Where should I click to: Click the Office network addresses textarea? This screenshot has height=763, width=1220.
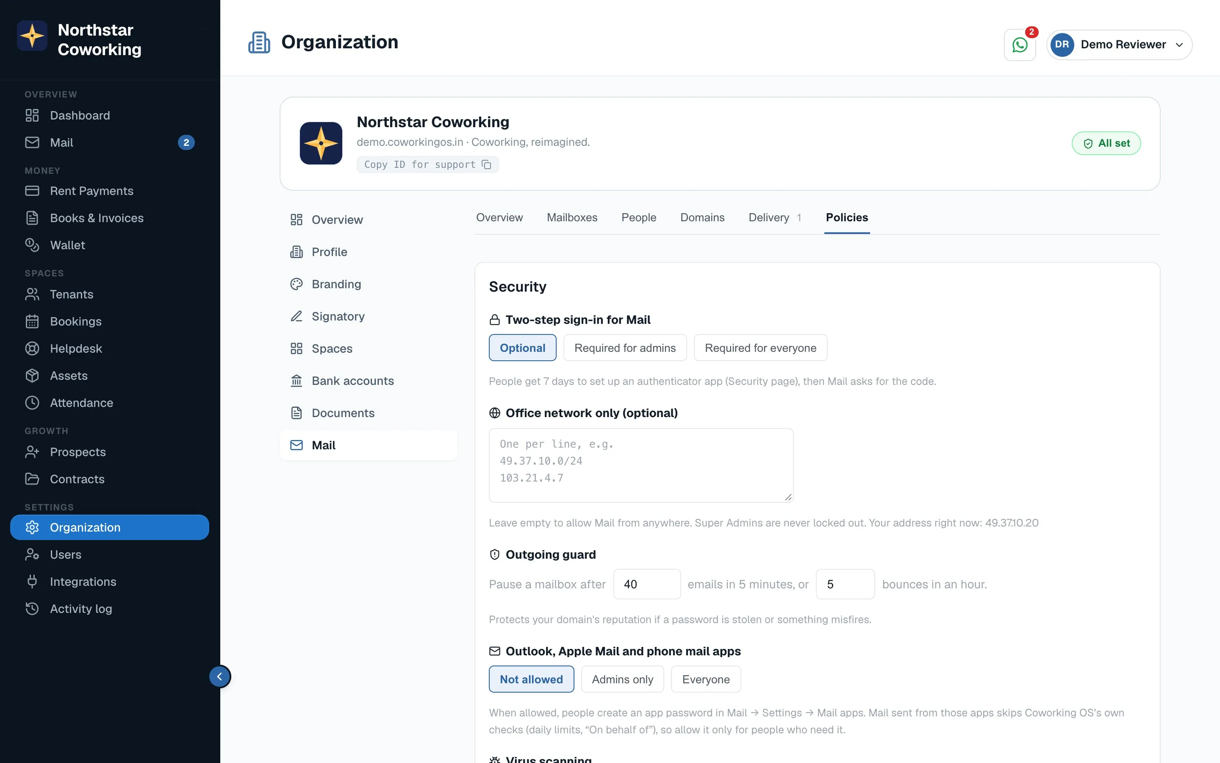(x=641, y=465)
